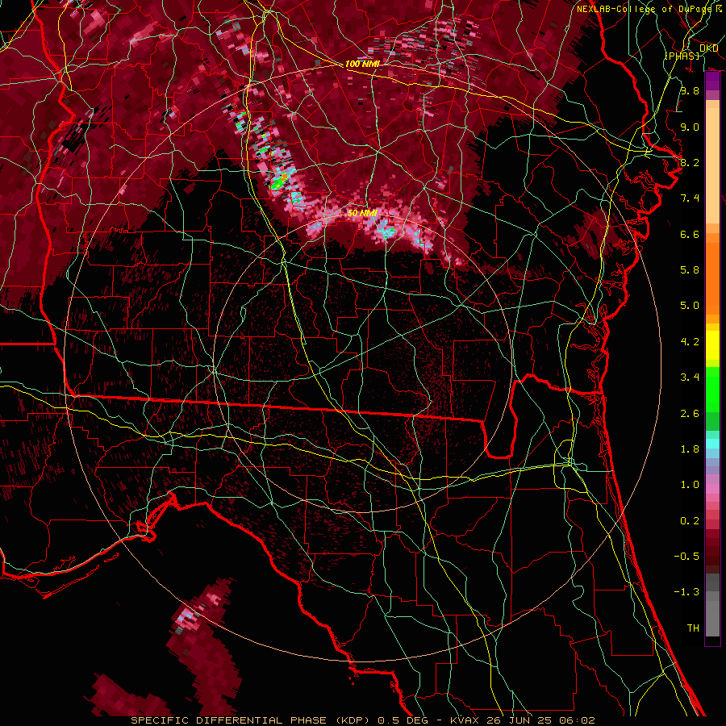Image resolution: width=726 pixels, height=726 pixels.
Task: Click the 3.4 scale label
Action: pos(690,378)
